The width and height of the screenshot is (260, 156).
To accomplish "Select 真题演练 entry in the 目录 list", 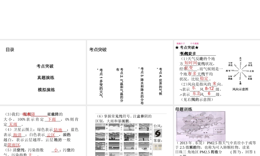I will 45,77.
